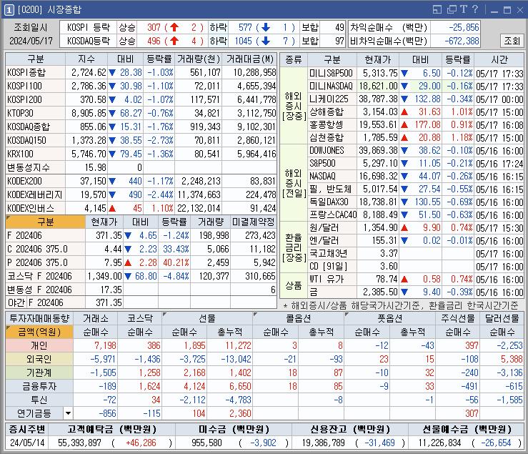Select the KODEX200 row
This screenshot has width=528, height=454.
coord(141,181)
